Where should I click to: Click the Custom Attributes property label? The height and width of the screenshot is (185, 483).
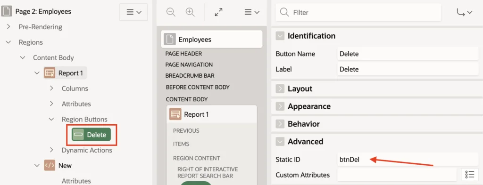point(303,175)
